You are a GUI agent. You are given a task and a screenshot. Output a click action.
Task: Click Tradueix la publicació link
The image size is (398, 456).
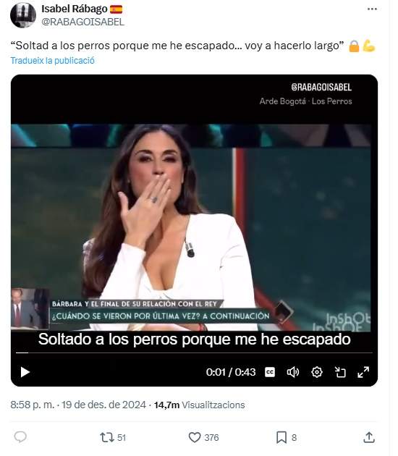click(x=53, y=61)
